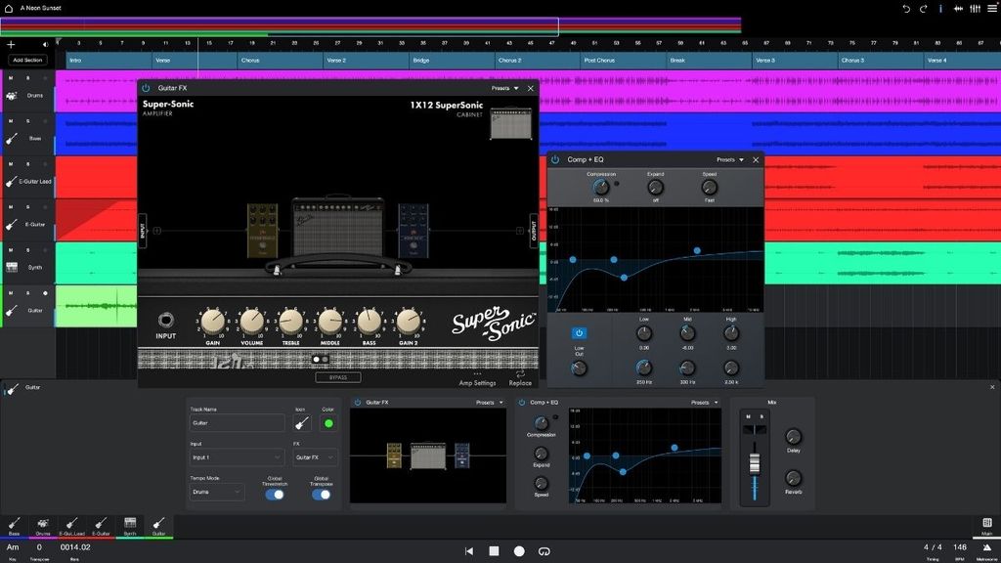Click the Redo icon in the top bar
The image size is (1001, 563).
923,8
